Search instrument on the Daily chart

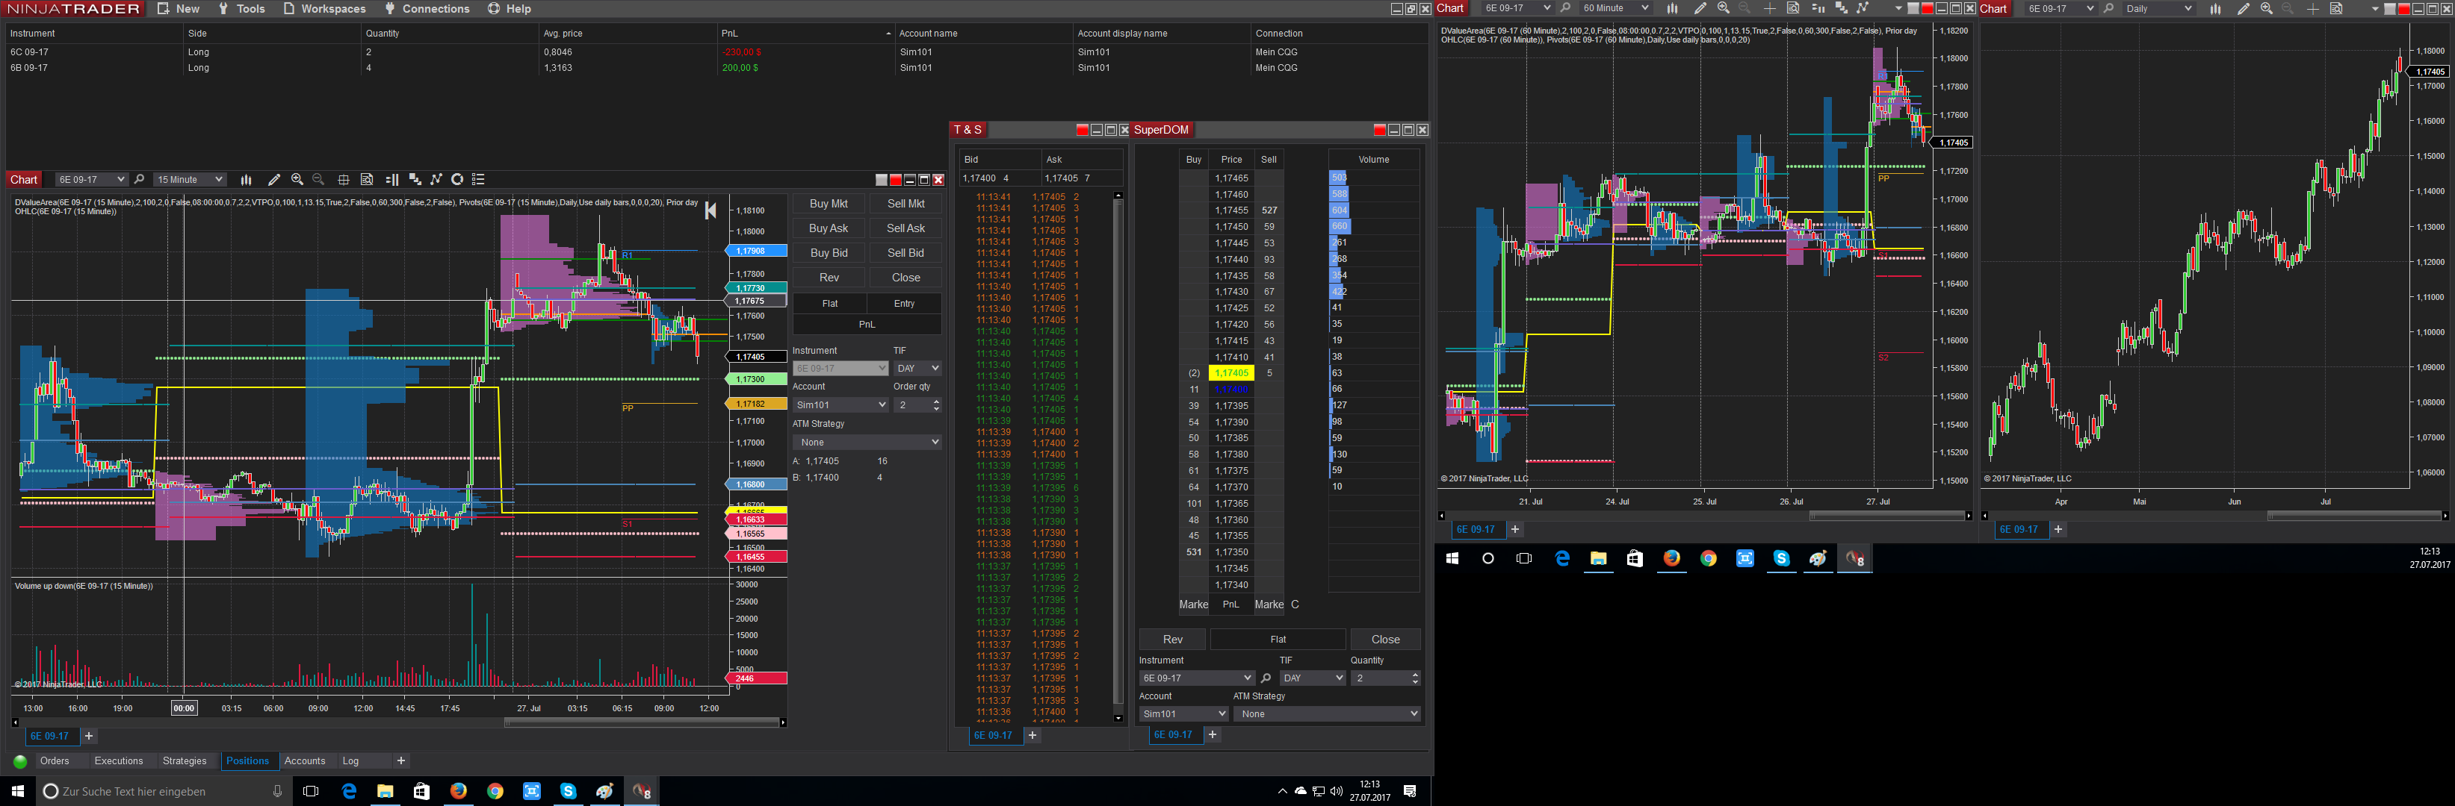point(2108,8)
